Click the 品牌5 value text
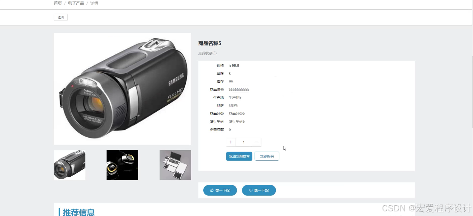The height and width of the screenshot is (216, 473). (x=233, y=105)
